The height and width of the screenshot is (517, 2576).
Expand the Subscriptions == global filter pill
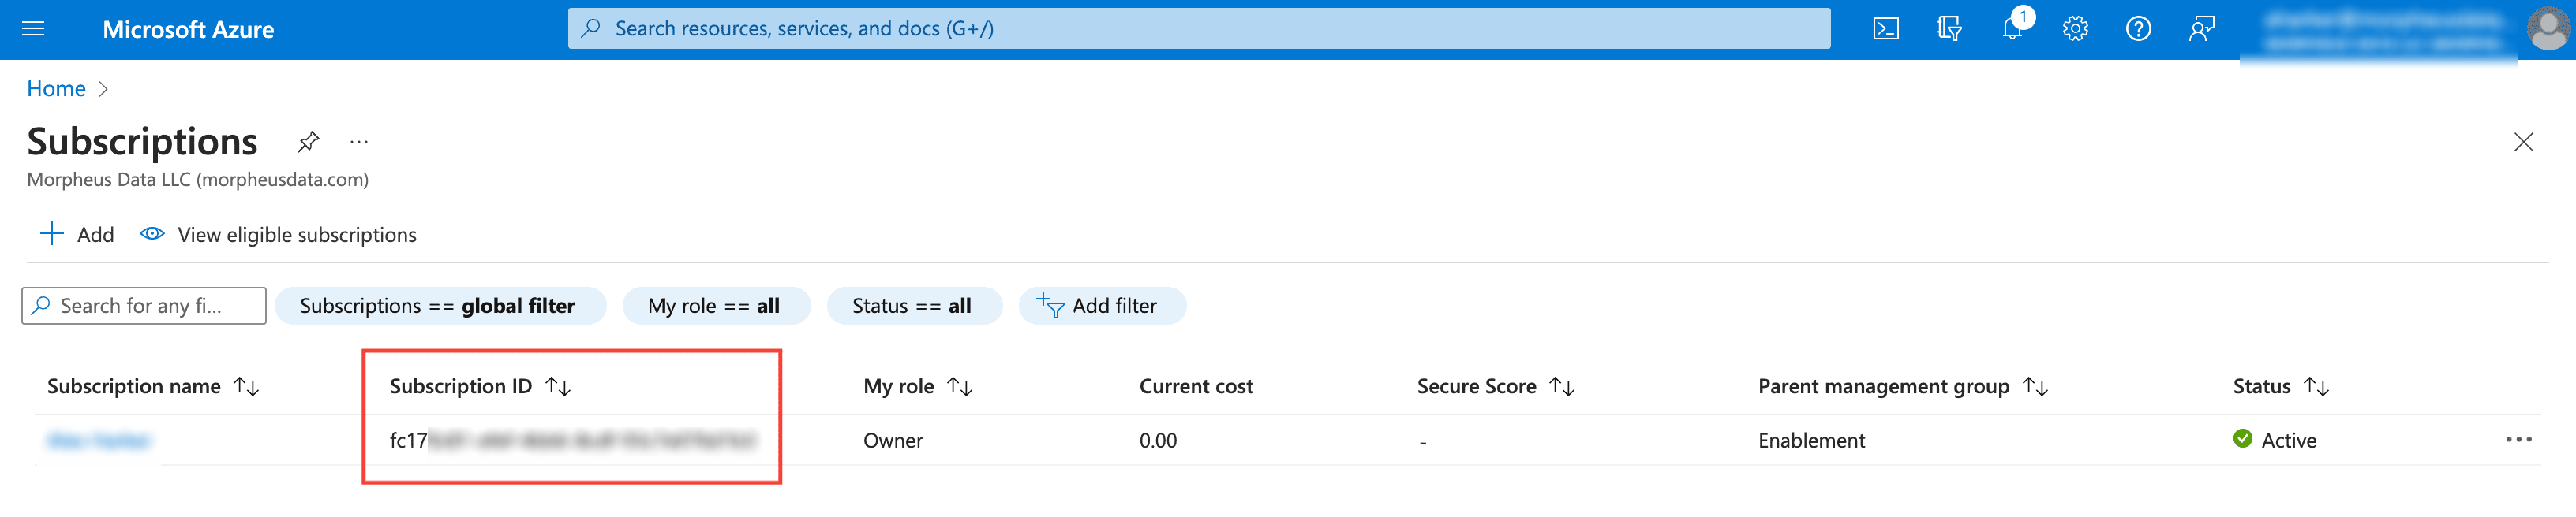[x=438, y=307]
